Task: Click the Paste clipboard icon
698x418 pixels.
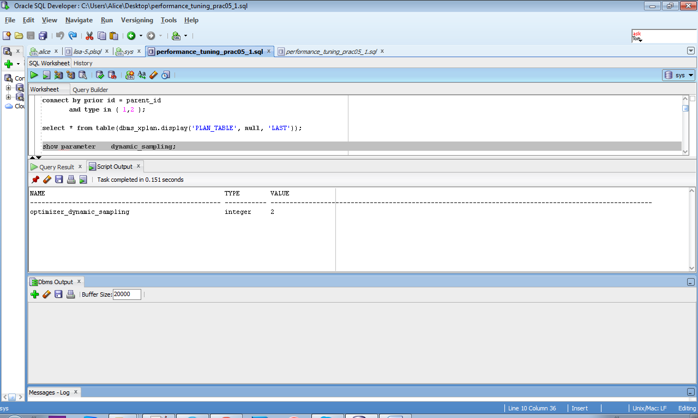Action: tap(113, 36)
